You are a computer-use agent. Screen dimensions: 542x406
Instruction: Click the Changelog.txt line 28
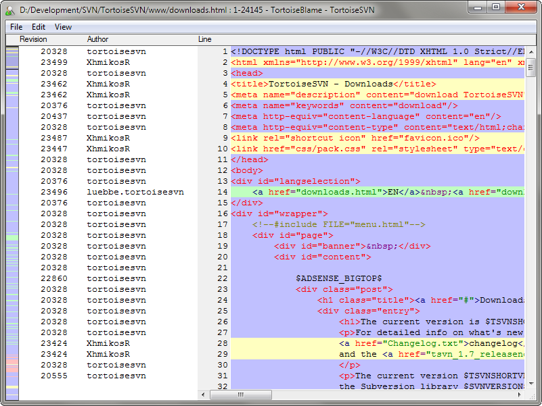click(x=378, y=343)
